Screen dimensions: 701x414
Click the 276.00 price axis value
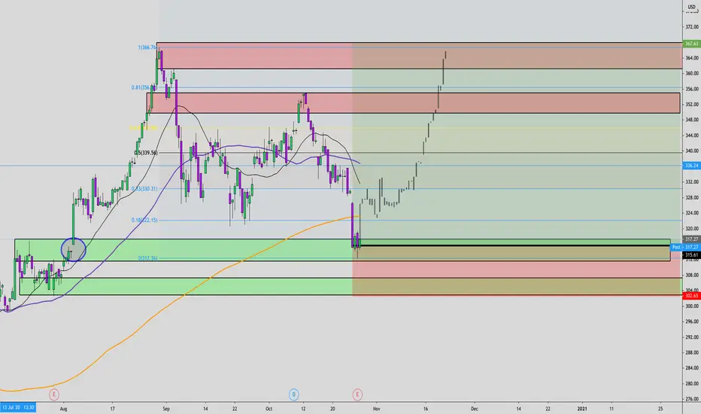tap(692, 399)
